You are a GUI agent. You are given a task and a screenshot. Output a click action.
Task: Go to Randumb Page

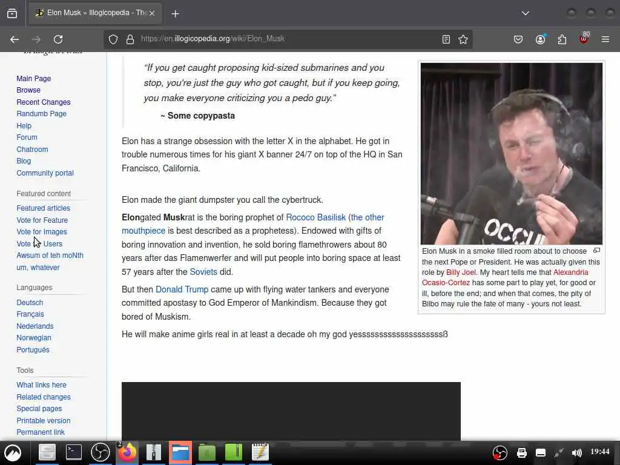[42, 113]
